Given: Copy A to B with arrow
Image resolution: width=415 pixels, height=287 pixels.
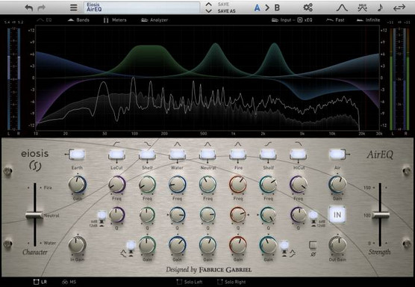Looking at the screenshot, I should click(x=267, y=7).
